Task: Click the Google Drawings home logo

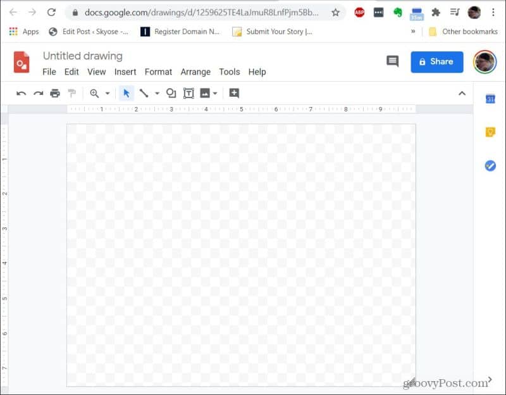Action: coord(22,62)
